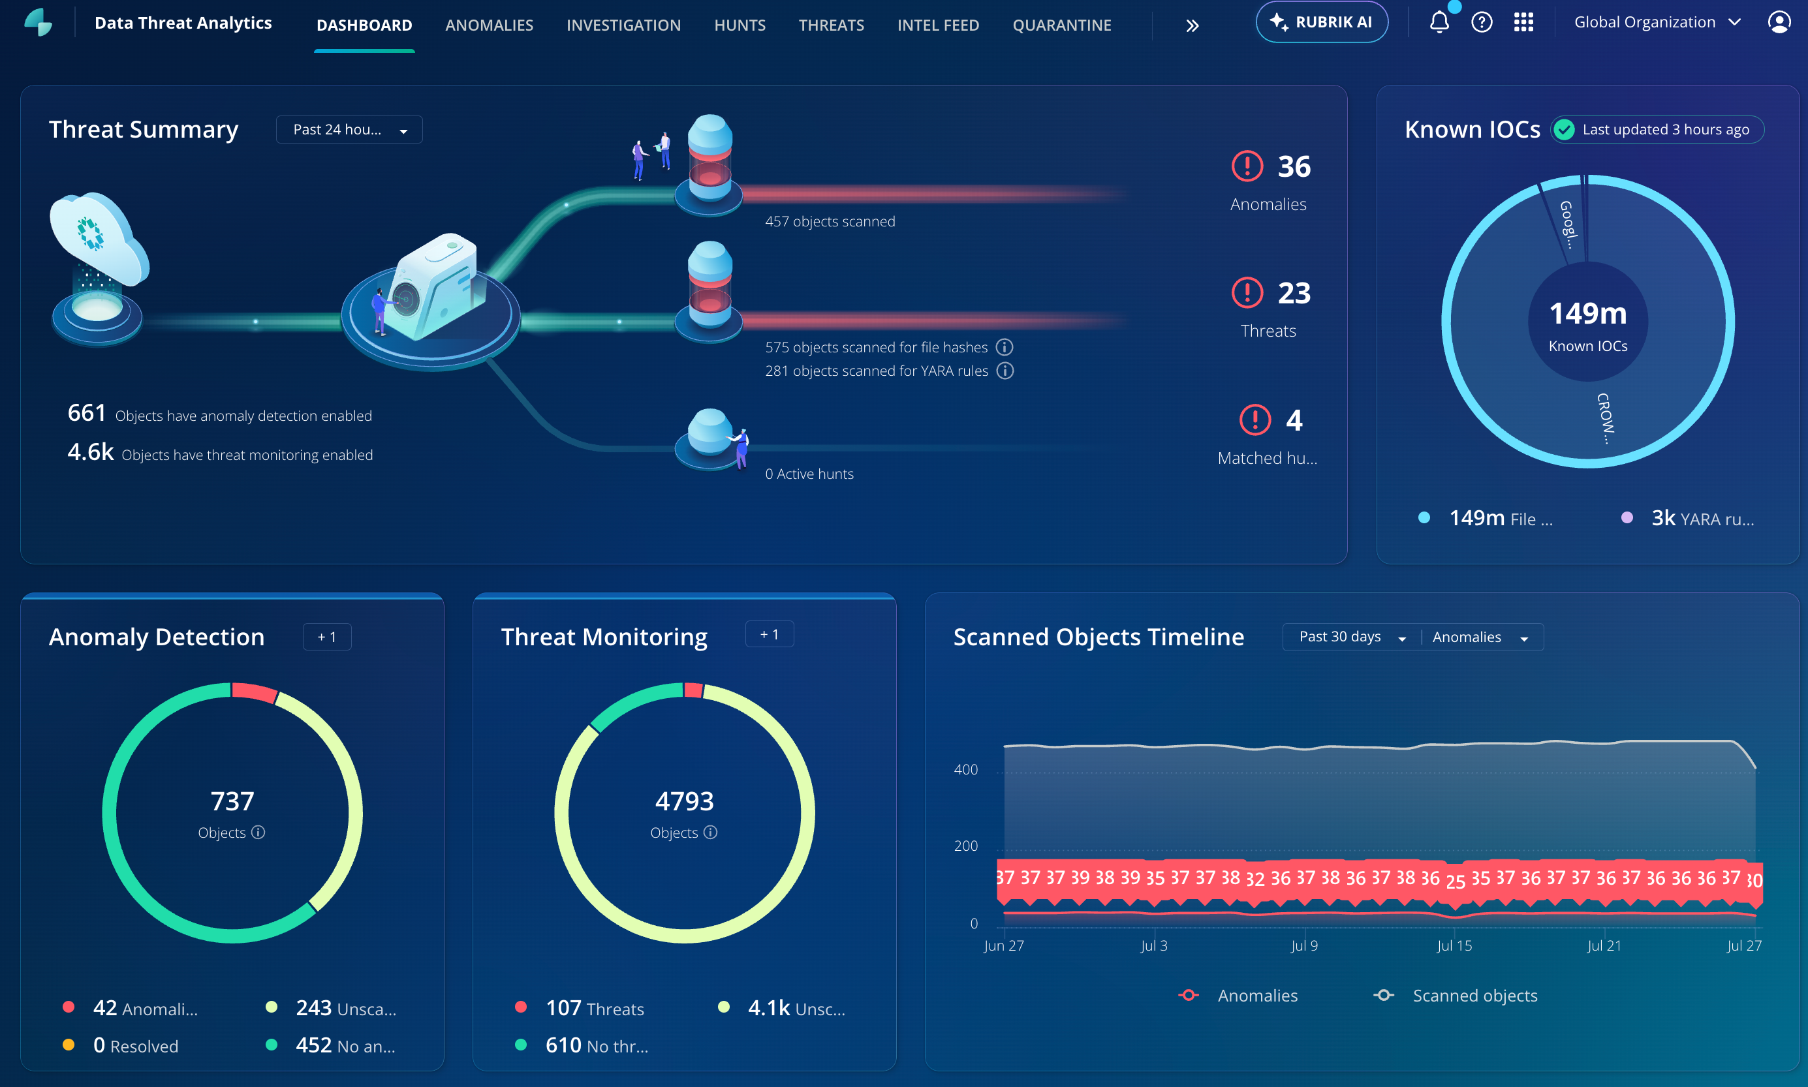
Task: Click the +1 badge on Anomaly Detection
Action: pos(327,637)
